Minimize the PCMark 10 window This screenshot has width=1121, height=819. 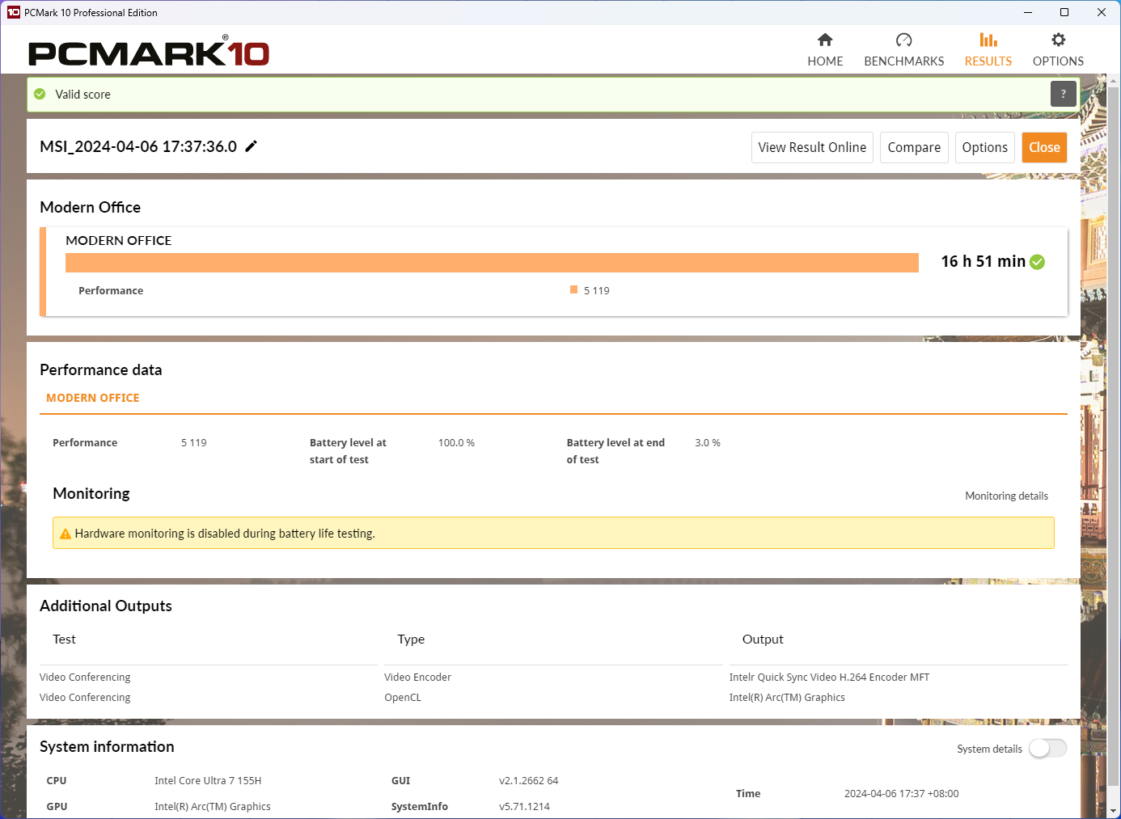point(1028,12)
